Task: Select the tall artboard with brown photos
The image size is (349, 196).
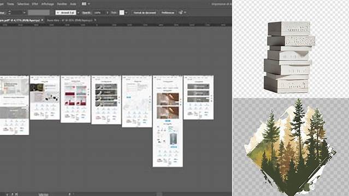Action: (x=168, y=121)
